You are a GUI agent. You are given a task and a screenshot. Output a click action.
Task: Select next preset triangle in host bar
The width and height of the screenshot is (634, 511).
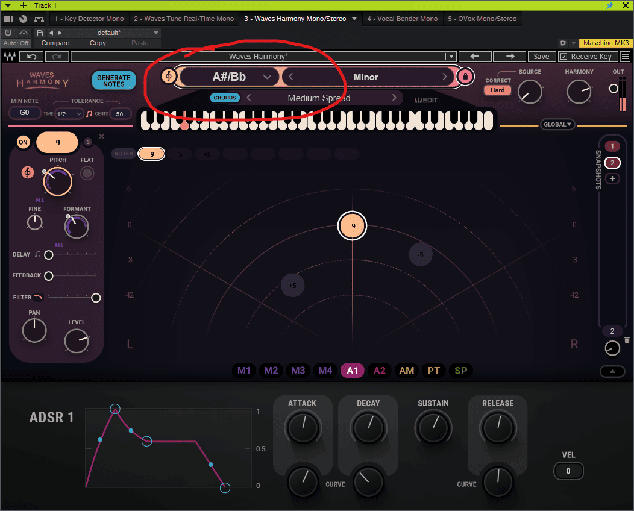[x=60, y=33]
